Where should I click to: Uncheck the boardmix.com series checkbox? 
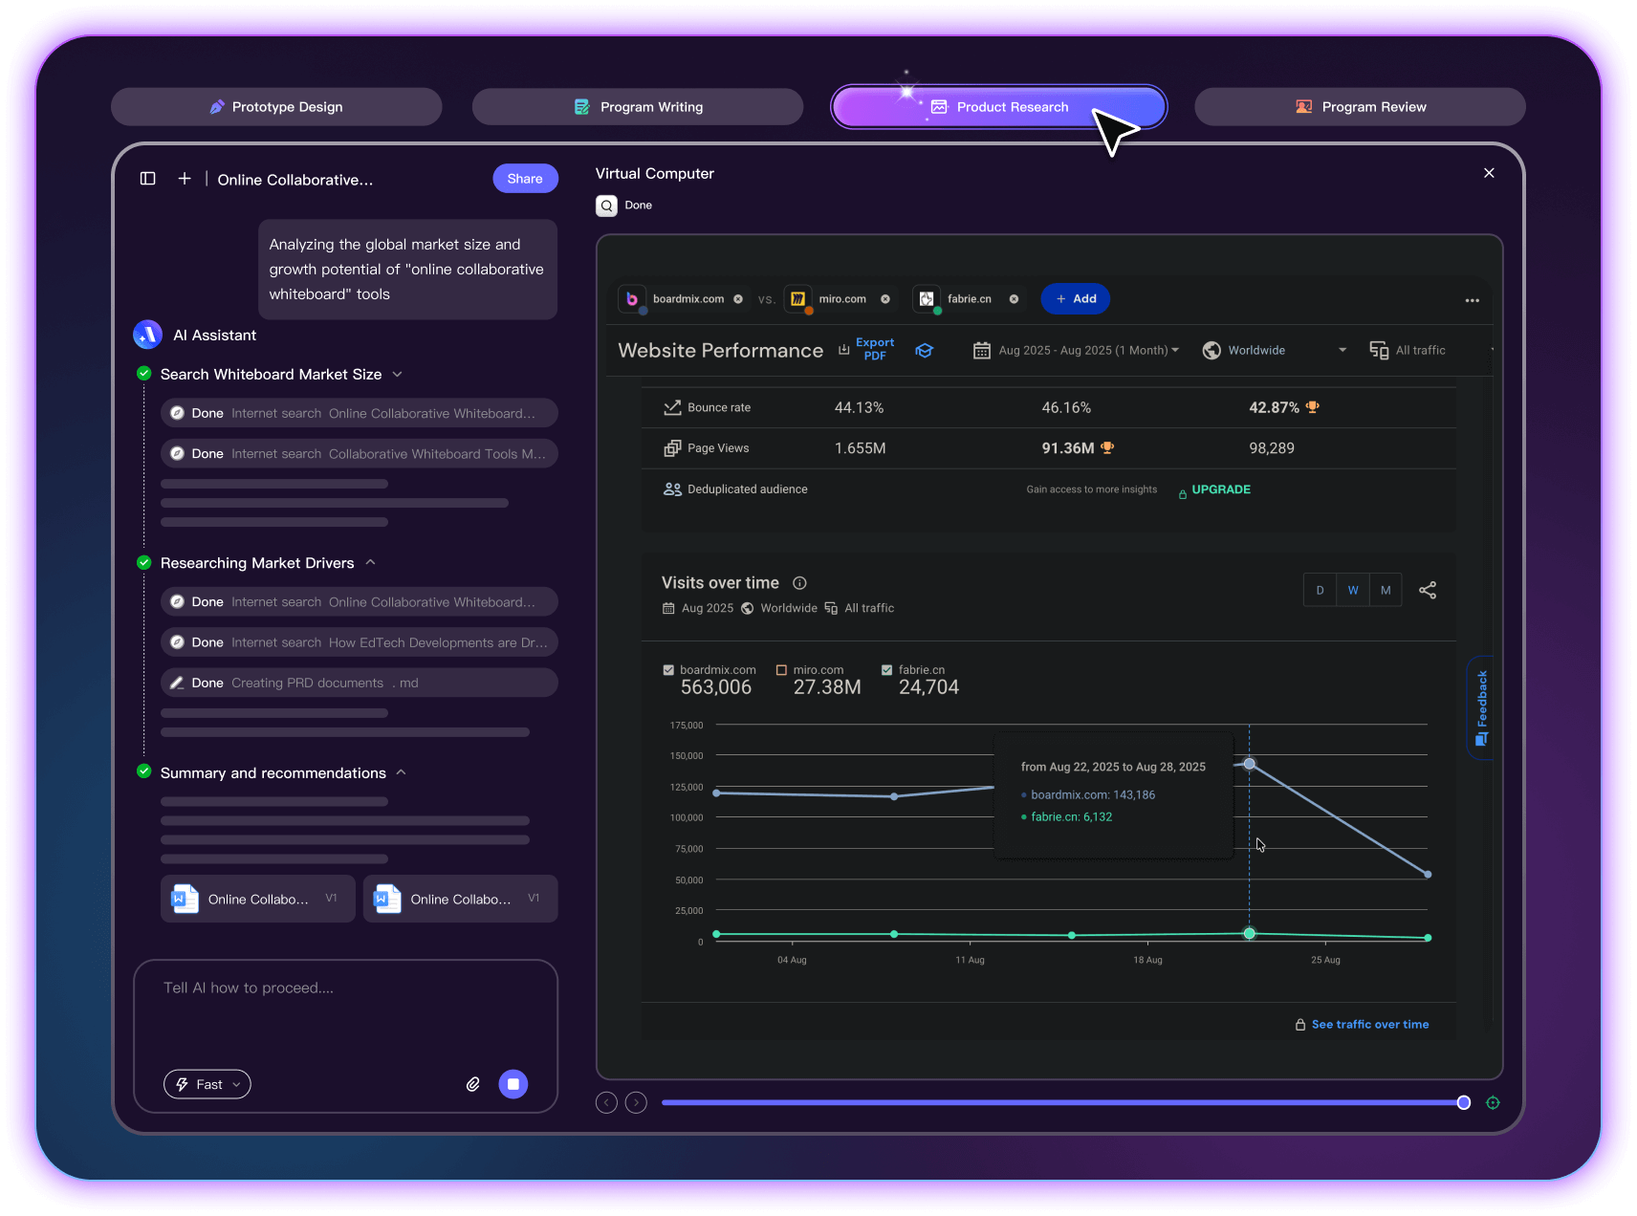[x=668, y=670]
